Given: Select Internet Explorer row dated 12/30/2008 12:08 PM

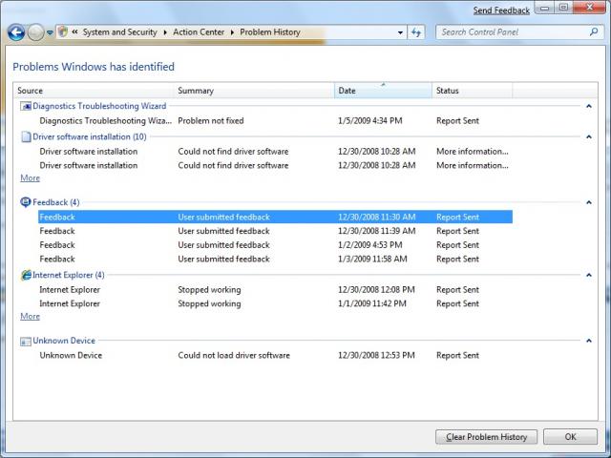Looking at the screenshot, I should pyautogui.click(x=275, y=290).
